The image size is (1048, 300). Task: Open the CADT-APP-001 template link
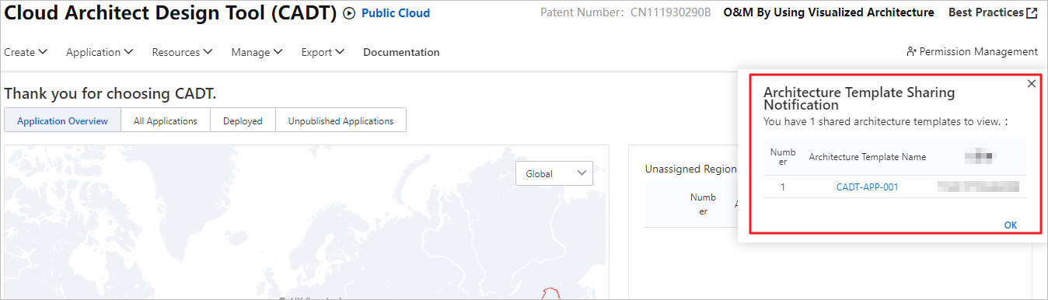tap(868, 187)
